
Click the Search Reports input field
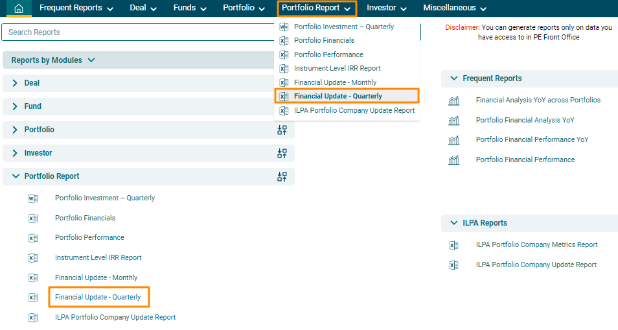point(136,32)
